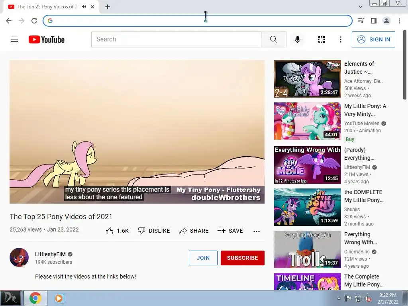Open a new tab with plus button
Image resolution: width=408 pixels, height=306 pixels.
click(108, 7)
